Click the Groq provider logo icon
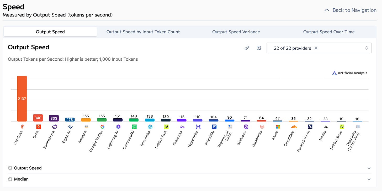The image size is (382, 191). point(38,127)
